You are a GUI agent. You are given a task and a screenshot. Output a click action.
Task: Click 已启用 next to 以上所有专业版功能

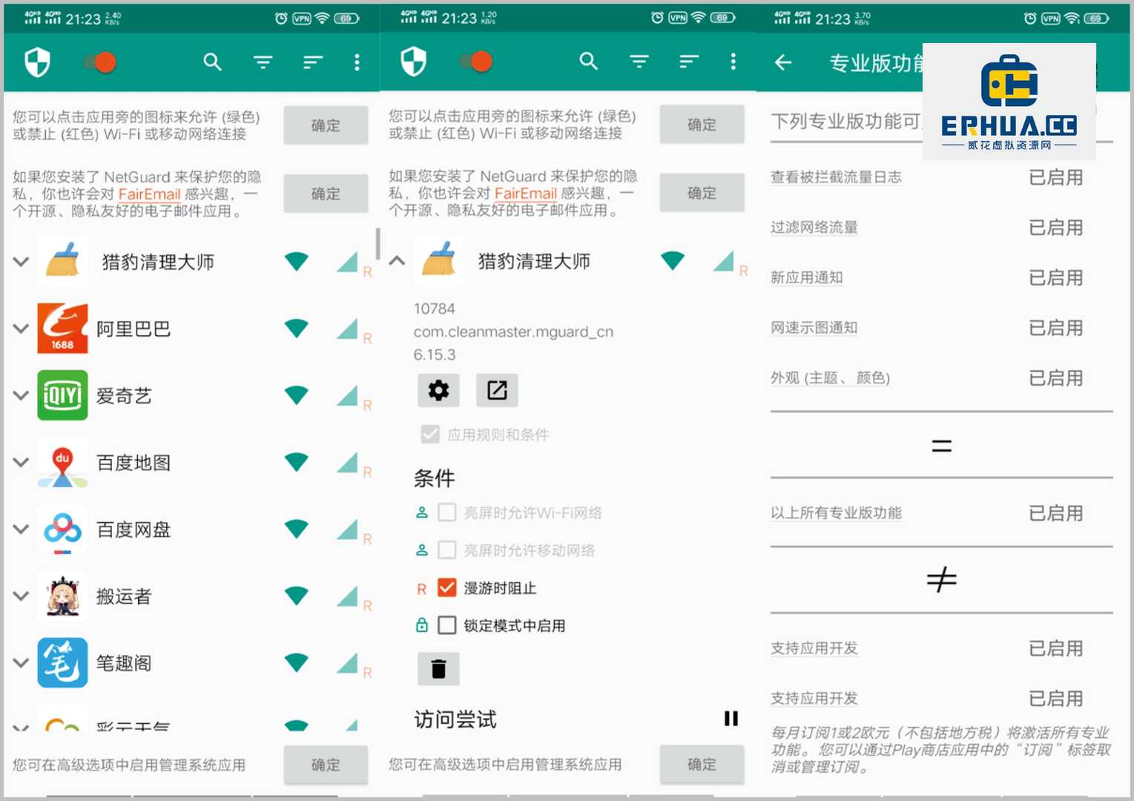click(x=1055, y=513)
